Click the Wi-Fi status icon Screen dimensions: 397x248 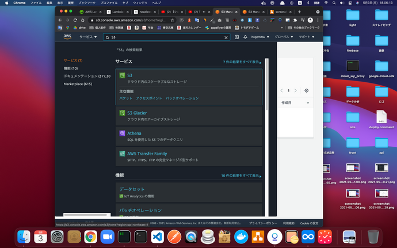[x=326, y=3]
